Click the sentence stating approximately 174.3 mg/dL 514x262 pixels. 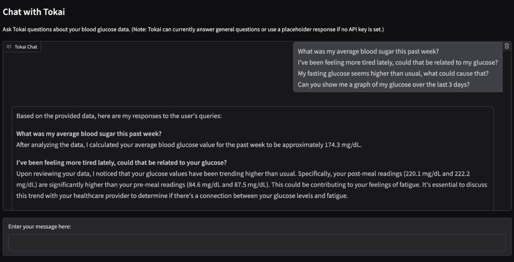click(x=189, y=145)
